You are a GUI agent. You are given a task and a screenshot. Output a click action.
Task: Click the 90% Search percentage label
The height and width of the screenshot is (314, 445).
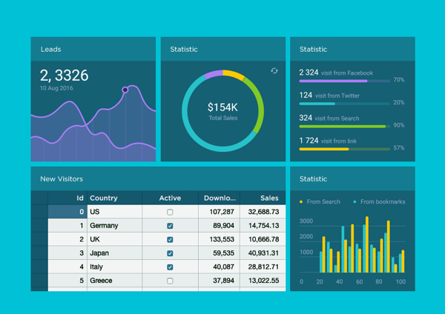click(399, 125)
